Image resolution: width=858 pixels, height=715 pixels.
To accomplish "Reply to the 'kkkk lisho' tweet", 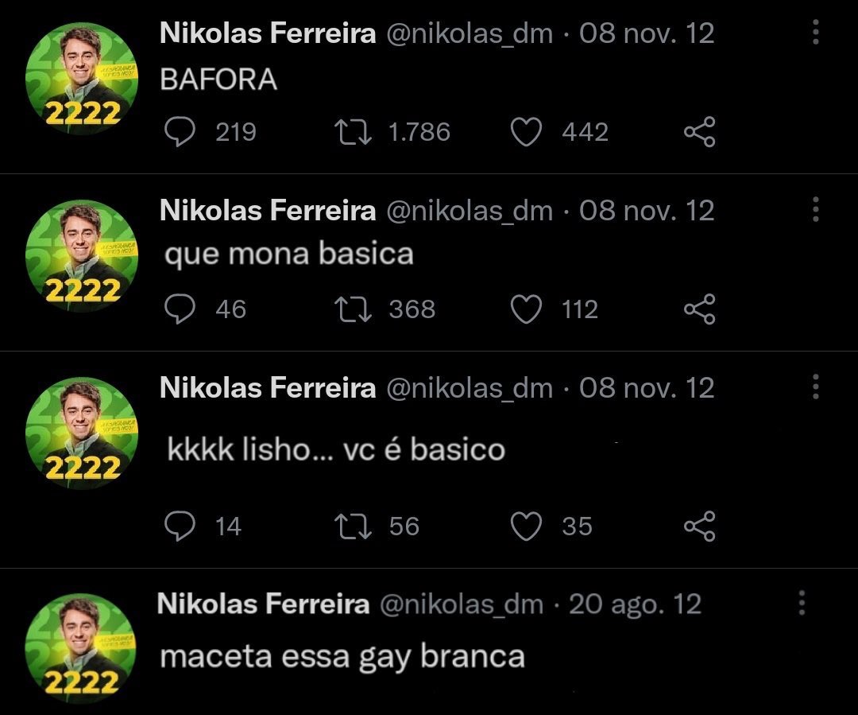I will [x=180, y=527].
